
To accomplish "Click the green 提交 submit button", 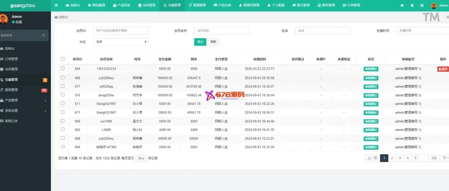I will (200, 42).
